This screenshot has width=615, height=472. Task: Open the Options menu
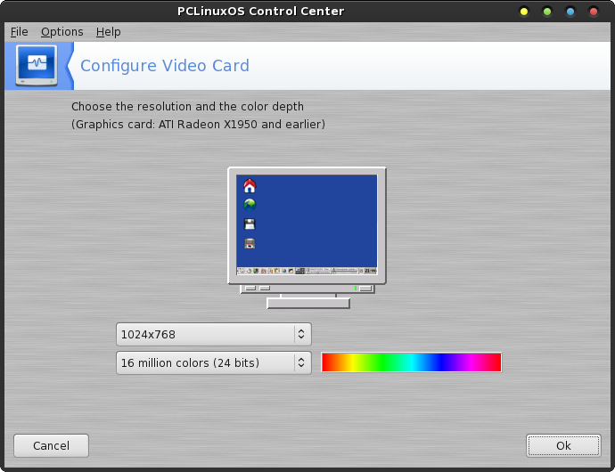pyautogui.click(x=62, y=32)
